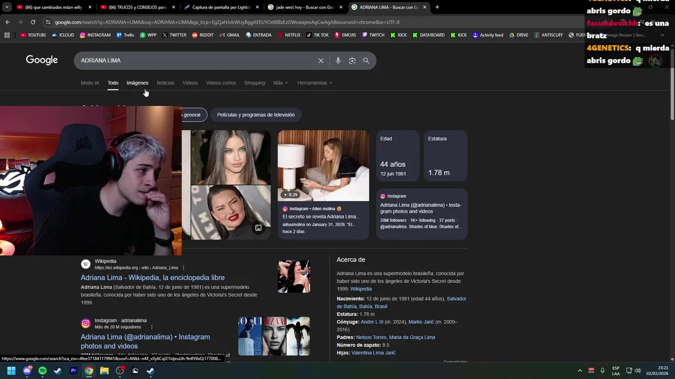
Task: Open the Windows Start menu
Action: [x=11, y=371]
